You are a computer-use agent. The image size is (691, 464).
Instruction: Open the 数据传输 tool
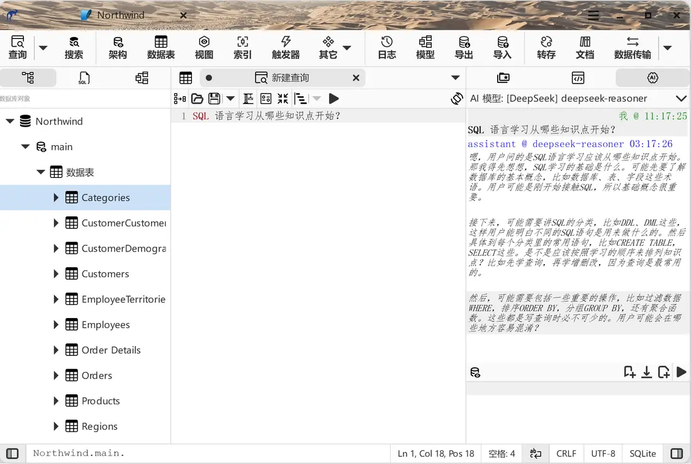(632, 47)
